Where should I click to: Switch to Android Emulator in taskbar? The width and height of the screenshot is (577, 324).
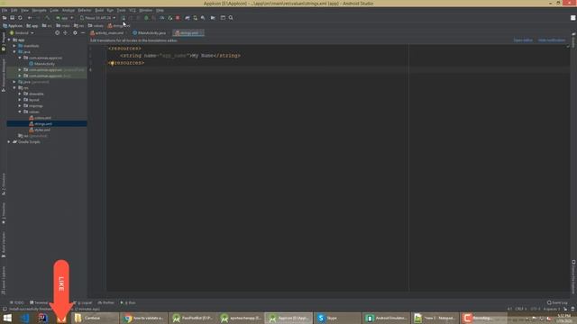[x=386, y=318]
